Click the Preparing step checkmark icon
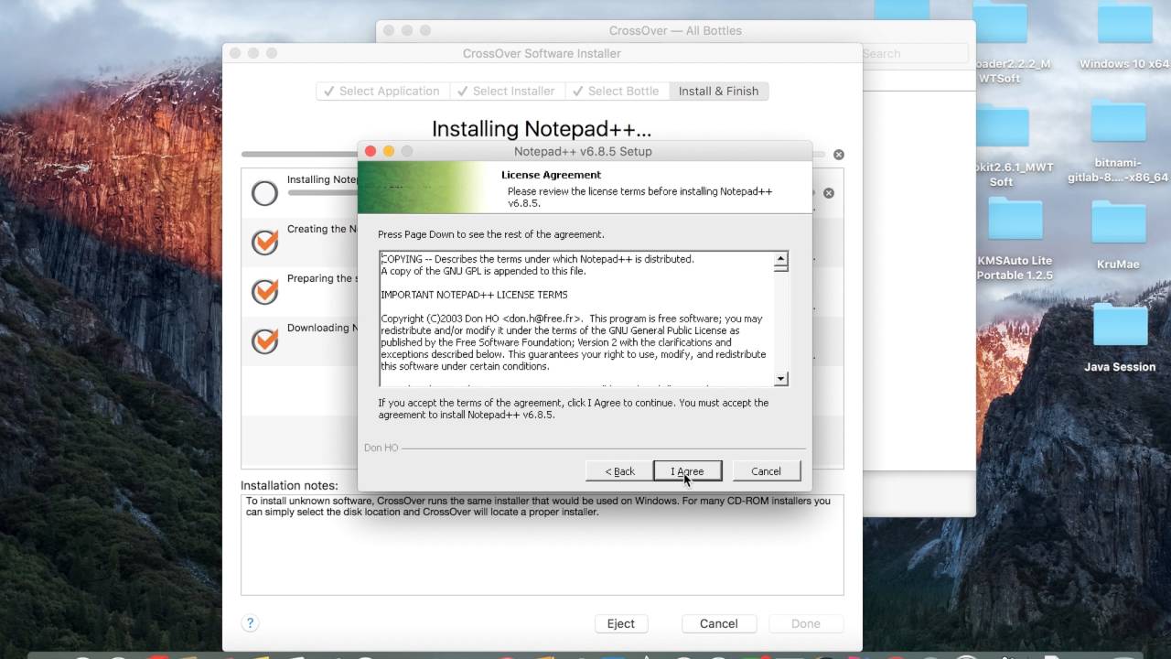Viewport: 1171px width, 659px height. point(264,291)
